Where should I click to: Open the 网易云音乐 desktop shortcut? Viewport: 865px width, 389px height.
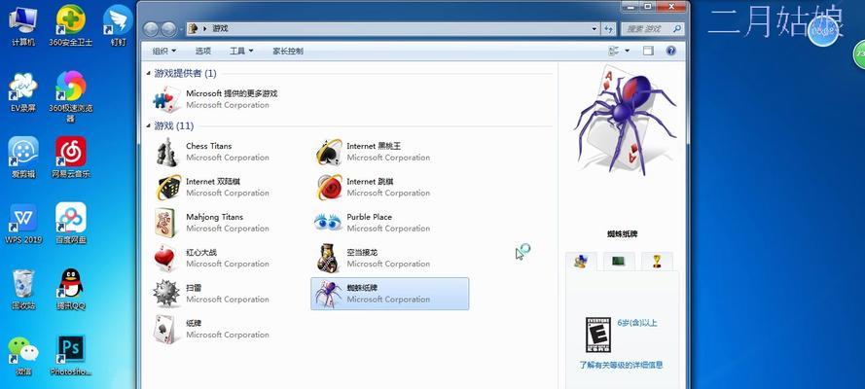pyautogui.click(x=71, y=159)
